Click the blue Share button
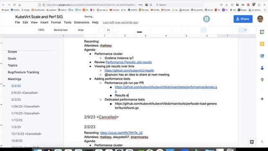This screenshot has height=151, width=268. 243,19
